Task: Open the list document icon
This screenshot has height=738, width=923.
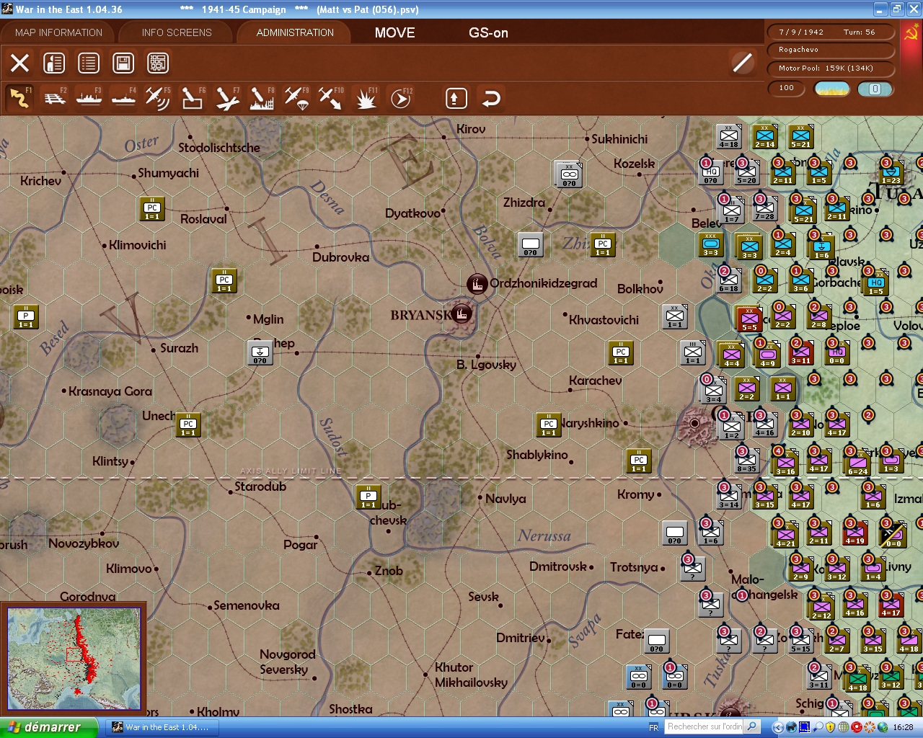Action: pos(89,63)
